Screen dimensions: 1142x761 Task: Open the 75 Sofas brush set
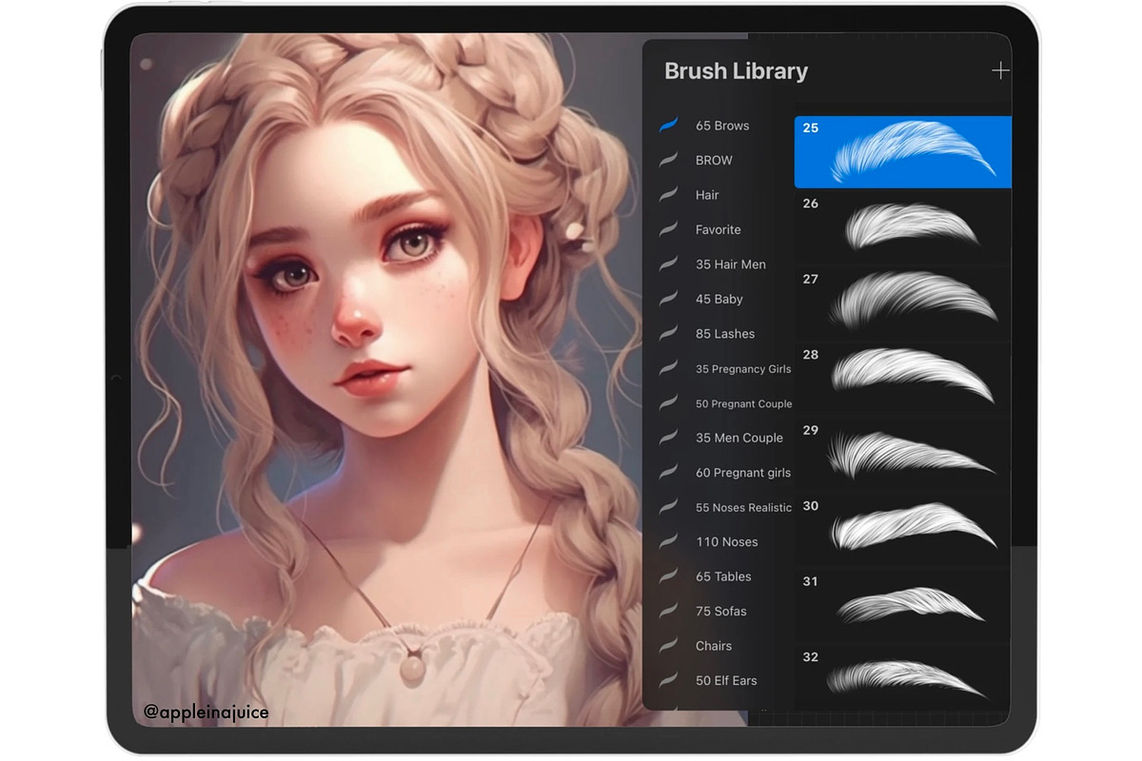[x=720, y=612]
